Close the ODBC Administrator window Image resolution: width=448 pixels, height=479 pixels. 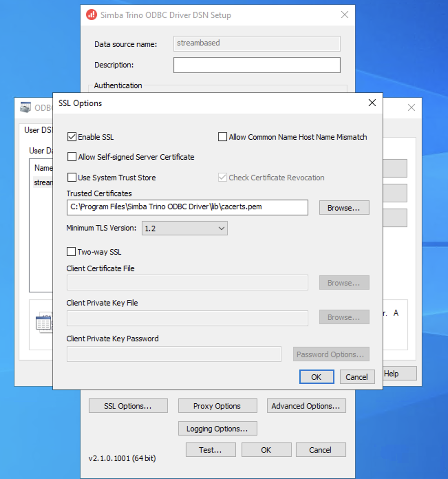(x=411, y=108)
